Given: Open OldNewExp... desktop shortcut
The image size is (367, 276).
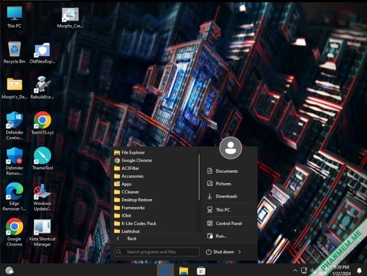Looking at the screenshot, I should tap(42, 53).
